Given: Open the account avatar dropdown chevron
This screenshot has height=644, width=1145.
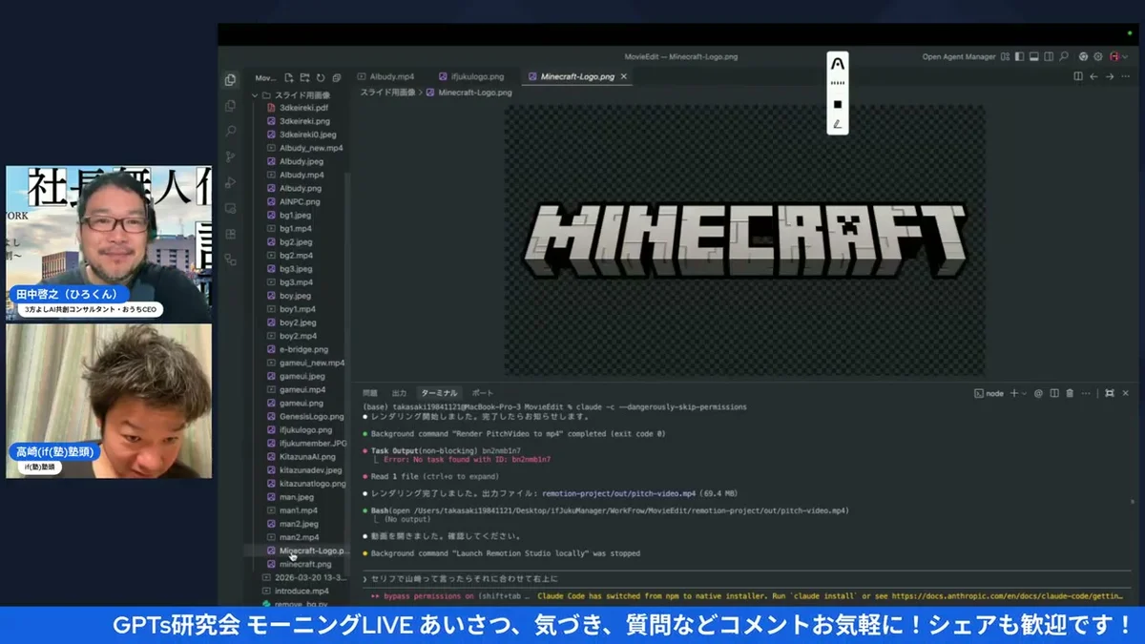Looking at the screenshot, I should pos(1125,57).
